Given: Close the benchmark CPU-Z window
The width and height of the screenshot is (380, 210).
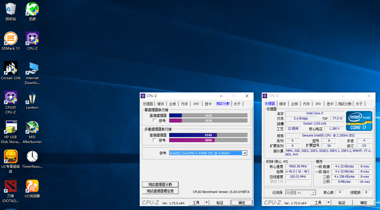Looking at the screenshot, I should tap(247, 96).
